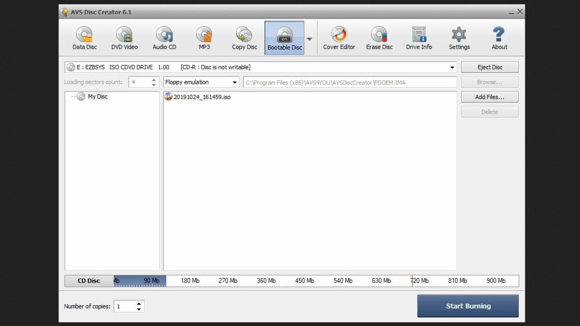This screenshot has width=580, height=326.
Task: Expand the Bootable Disc dropdown arrow
Action: pyautogui.click(x=309, y=39)
